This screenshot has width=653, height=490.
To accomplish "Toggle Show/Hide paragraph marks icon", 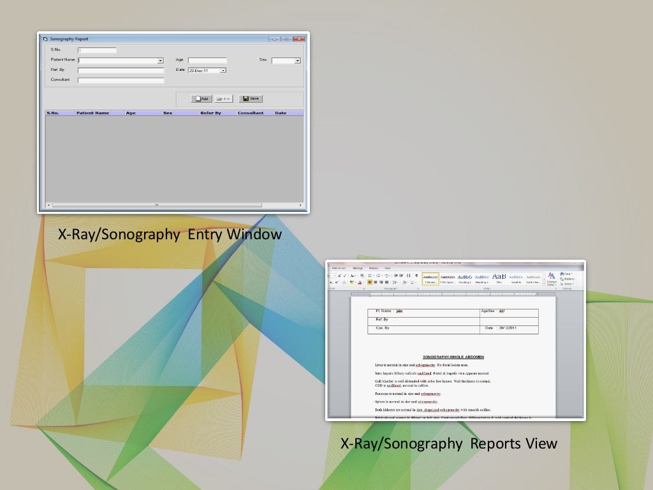I will pyautogui.click(x=416, y=276).
